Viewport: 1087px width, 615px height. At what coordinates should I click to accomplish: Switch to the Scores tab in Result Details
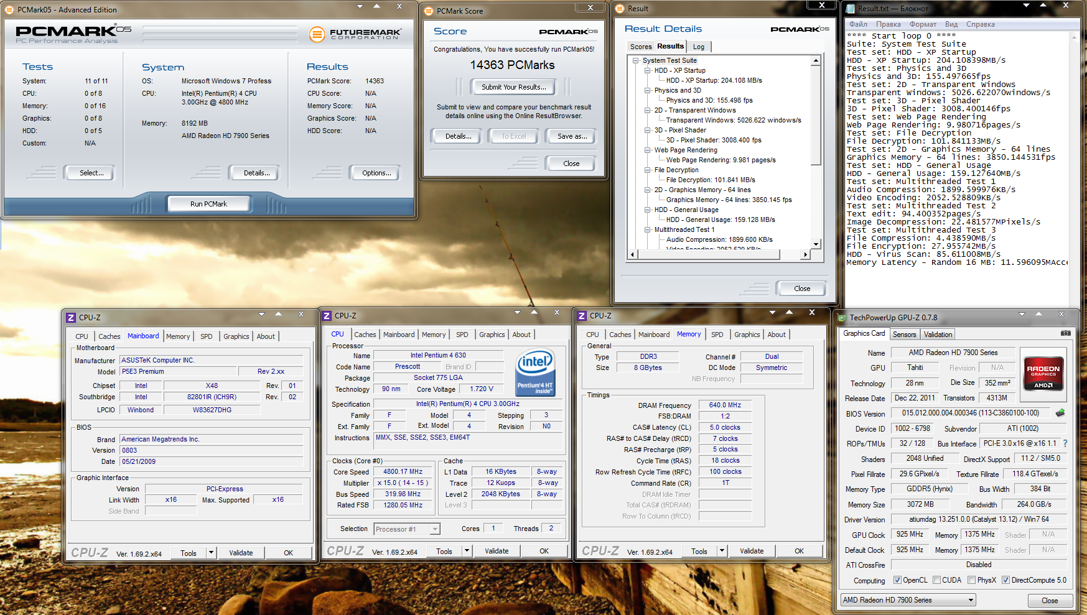pyautogui.click(x=641, y=47)
